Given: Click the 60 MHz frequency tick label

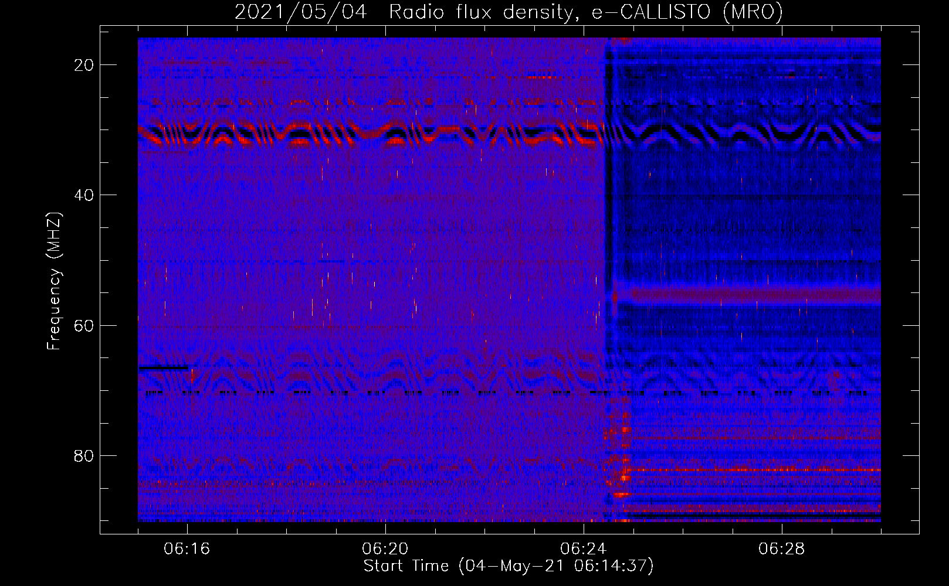Looking at the screenshot, I should tap(84, 325).
